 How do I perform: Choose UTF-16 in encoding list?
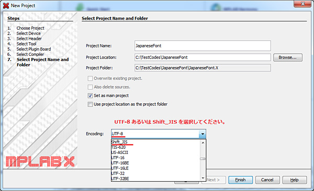coord(155,158)
